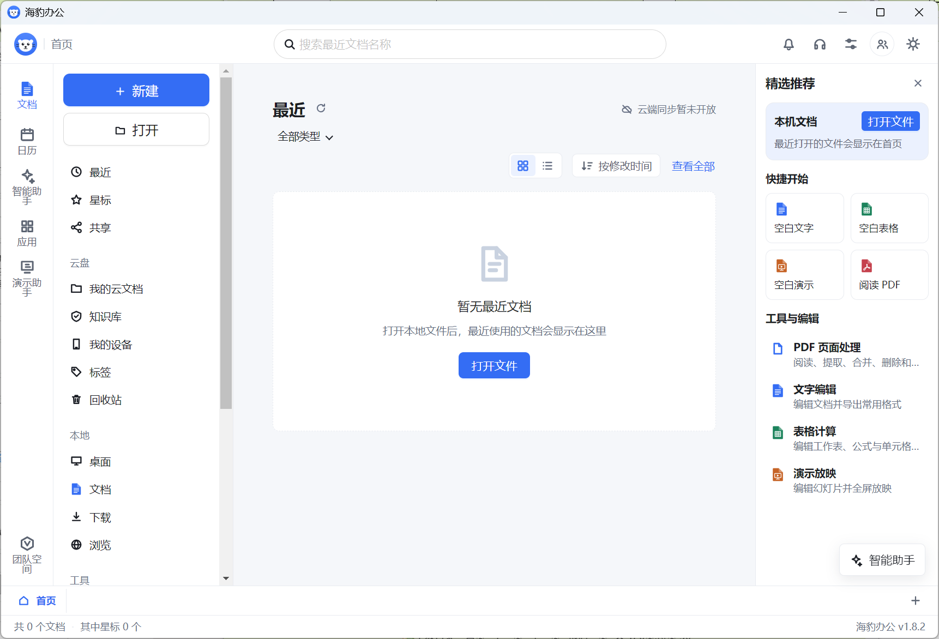The image size is (939, 639).
Task: Open the 表格计算 tool
Action: click(847, 438)
